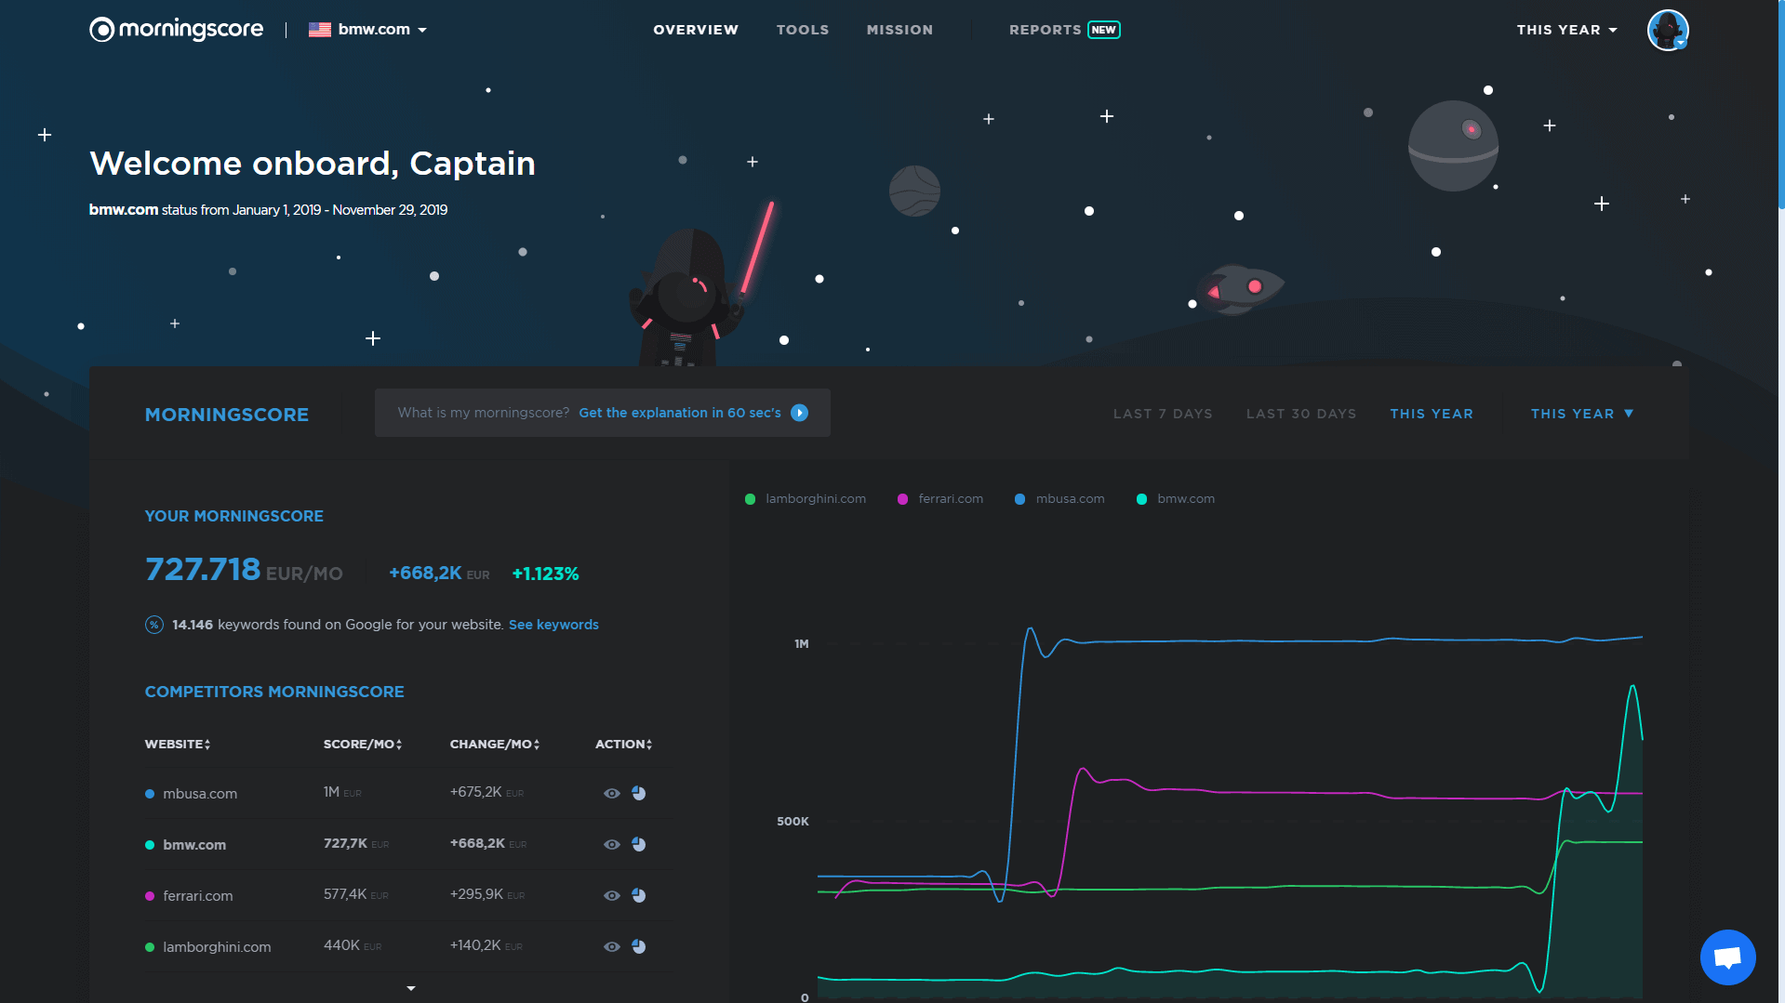Viewport: 1785px width, 1003px height.
Task: Sort by Score/Mo column
Action: 363,744
